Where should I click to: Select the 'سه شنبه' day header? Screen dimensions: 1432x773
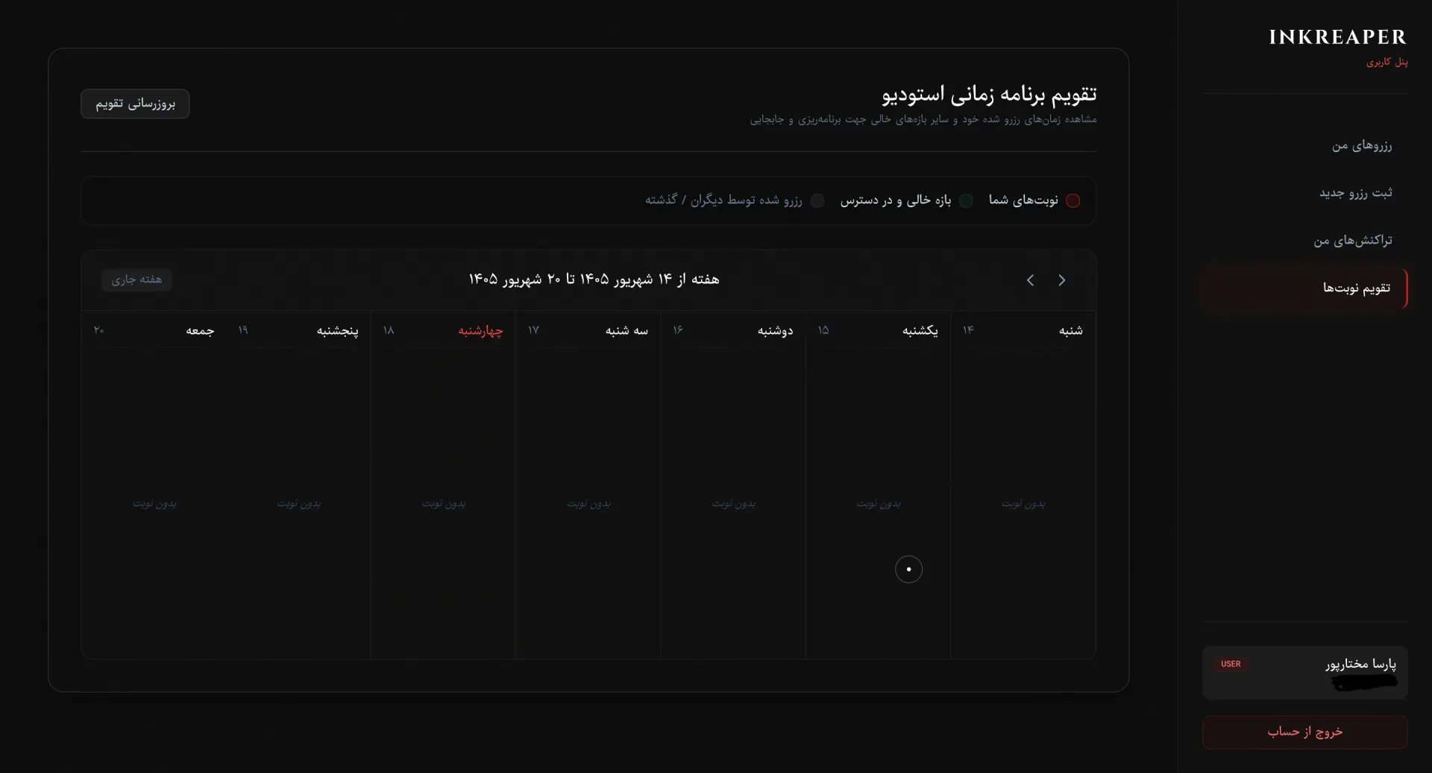pyautogui.click(x=626, y=330)
